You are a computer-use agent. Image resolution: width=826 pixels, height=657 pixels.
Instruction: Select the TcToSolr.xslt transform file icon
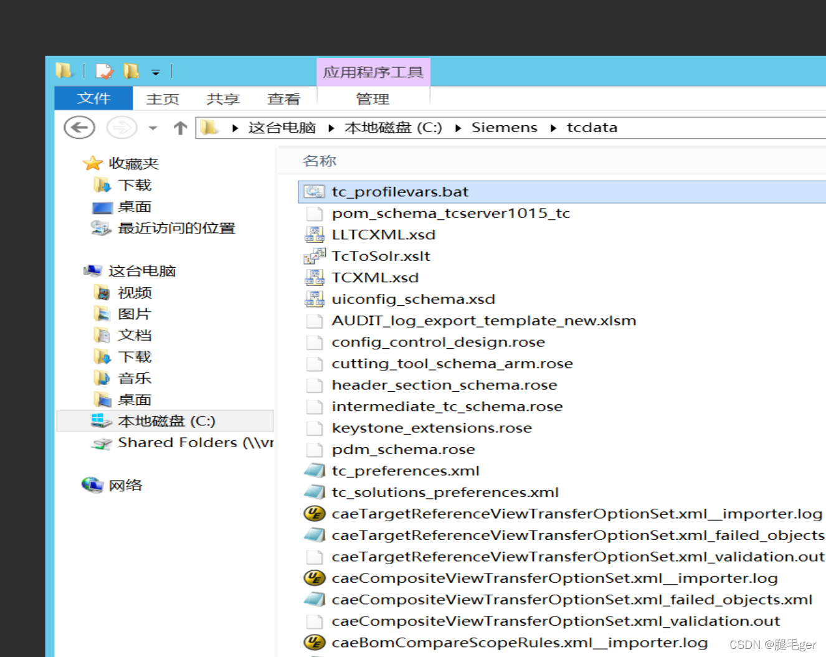click(315, 255)
